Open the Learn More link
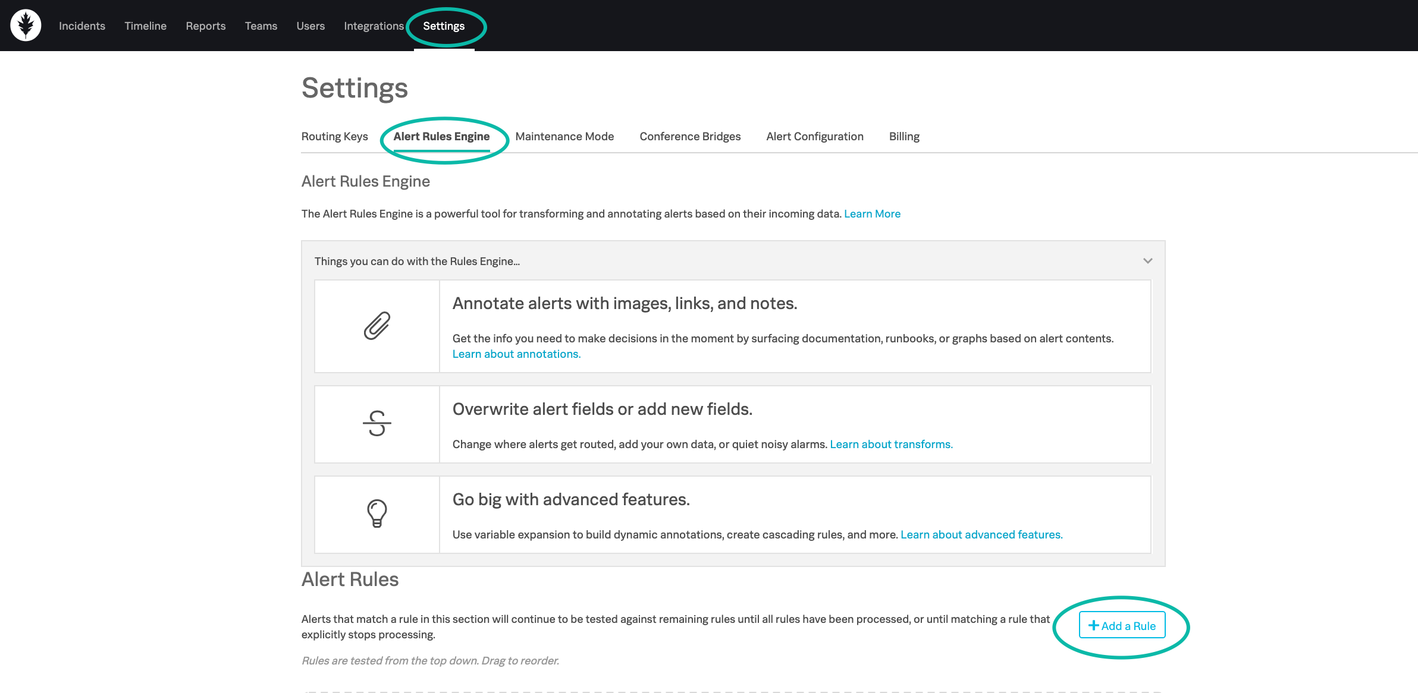This screenshot has height=693, width=1418. click(871, 213)
